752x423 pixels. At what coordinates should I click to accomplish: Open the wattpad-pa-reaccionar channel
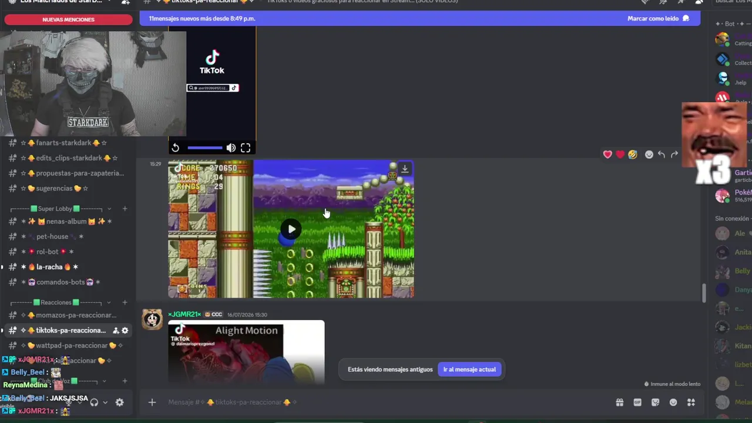click(x=68, y=345)
